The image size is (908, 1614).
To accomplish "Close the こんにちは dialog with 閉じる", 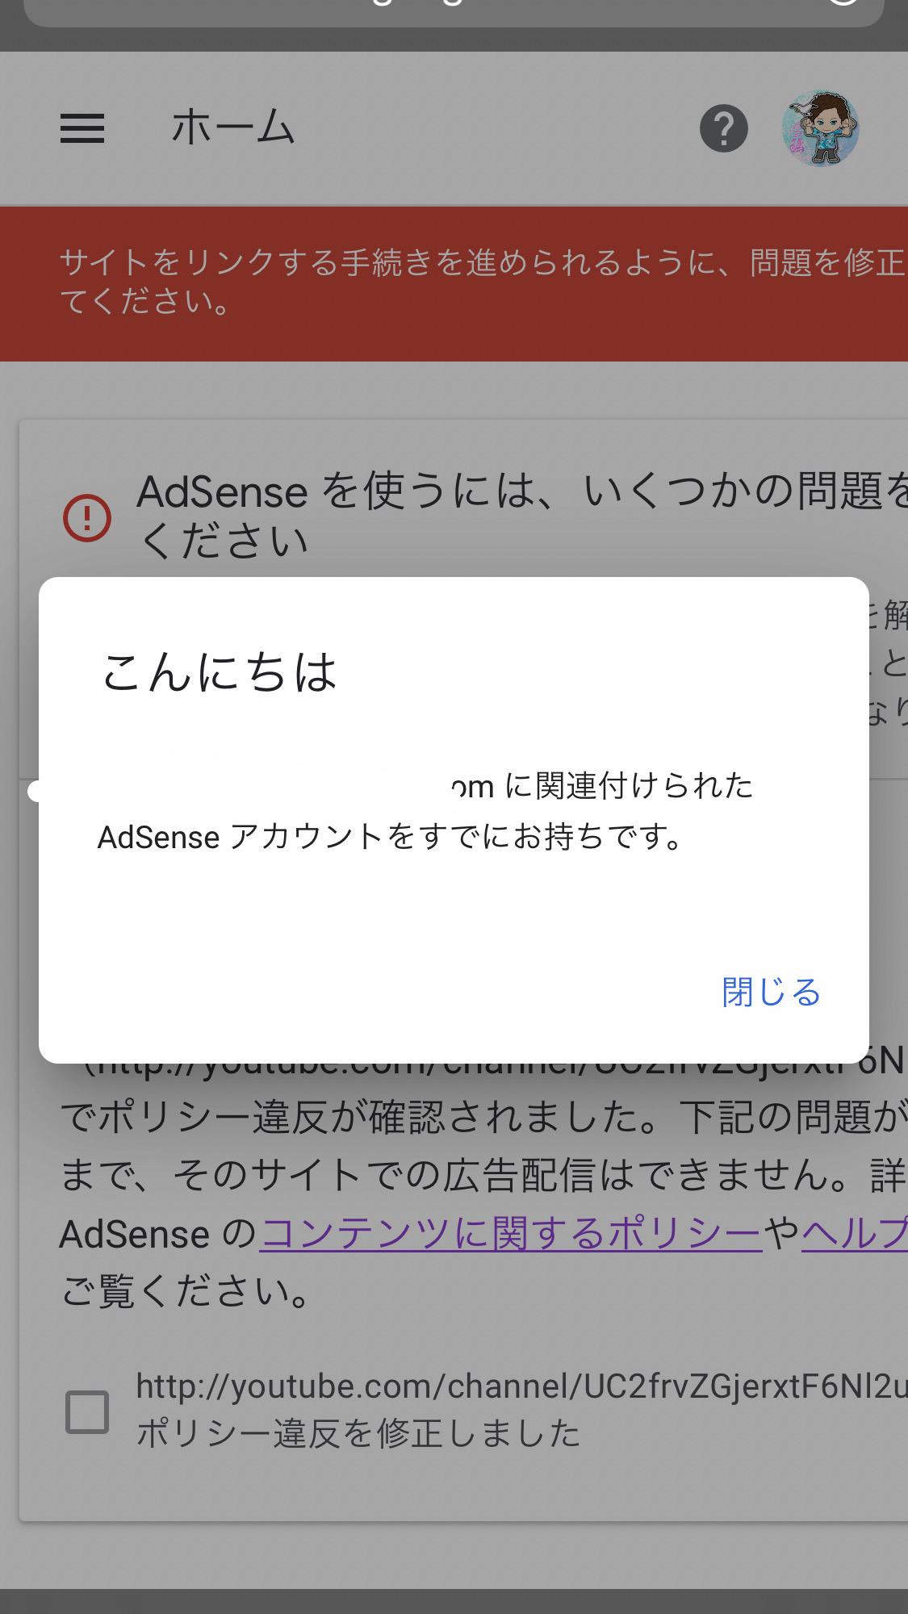I will [771, 992].
